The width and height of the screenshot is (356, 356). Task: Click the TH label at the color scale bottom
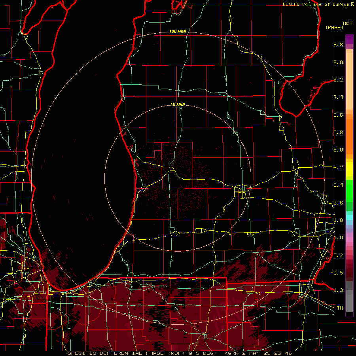click(x=340, y=308)
